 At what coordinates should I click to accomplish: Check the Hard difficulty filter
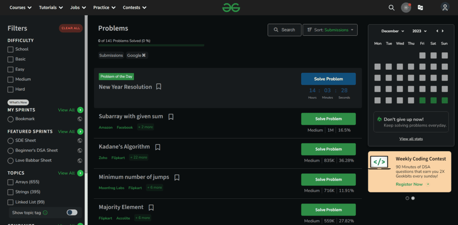point(11,90)
